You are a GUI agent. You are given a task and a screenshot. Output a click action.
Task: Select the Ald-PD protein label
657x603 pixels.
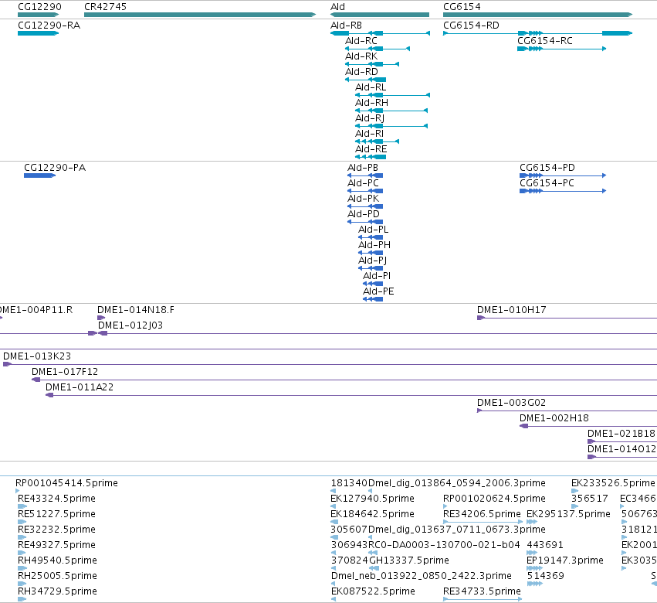click(364, 214)
